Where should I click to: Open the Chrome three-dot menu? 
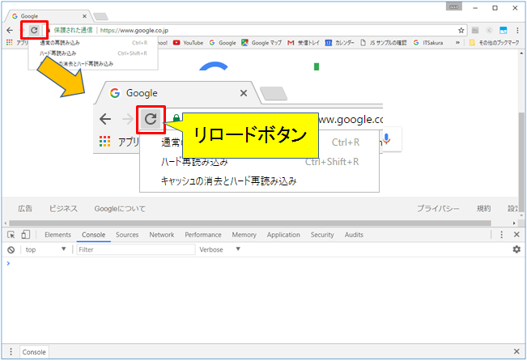517,30
